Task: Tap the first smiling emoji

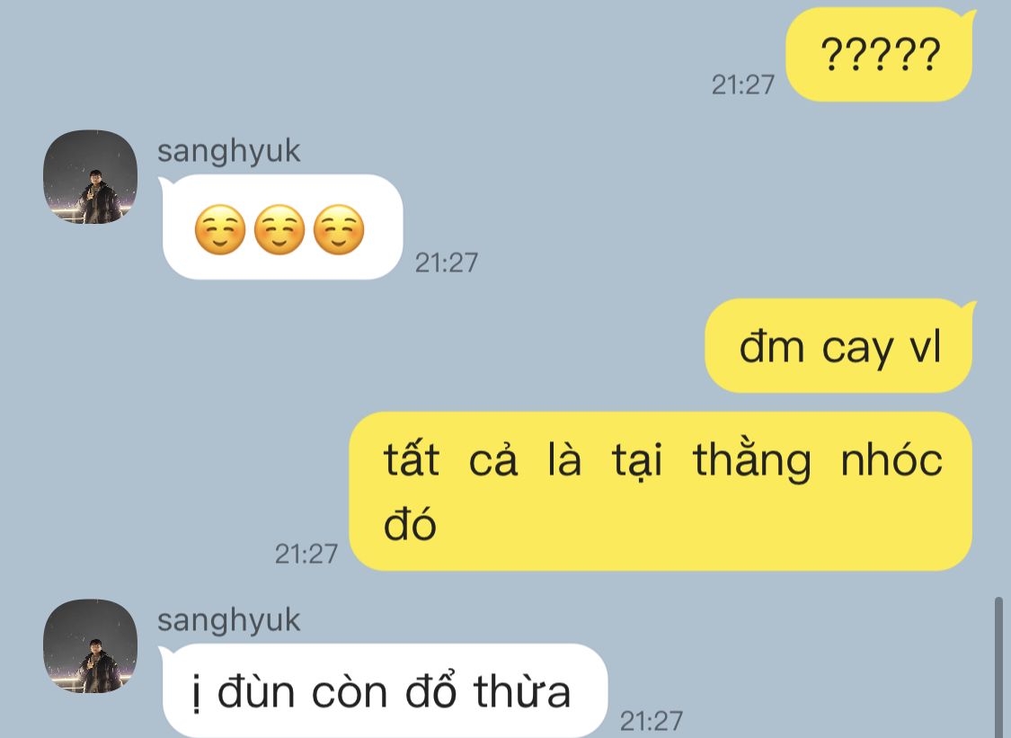Action: [x=220, y=229]
